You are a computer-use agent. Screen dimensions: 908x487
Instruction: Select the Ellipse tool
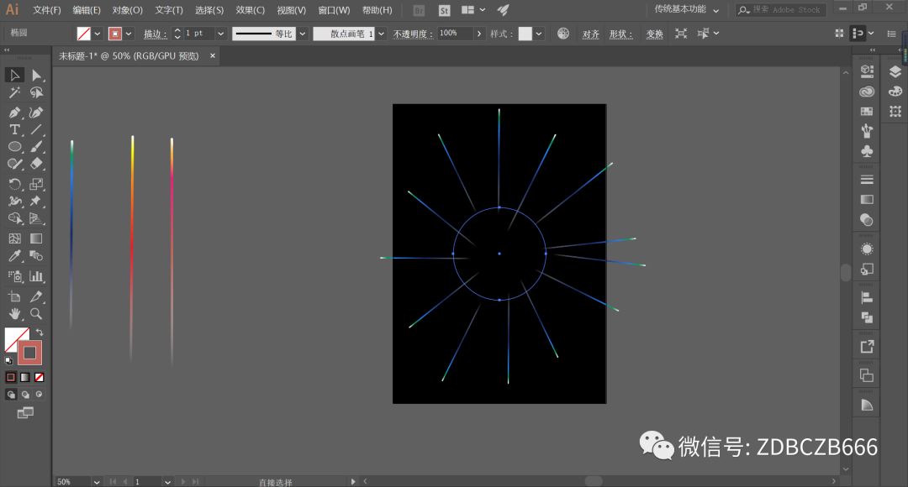pyautogui.click(x=14, y=147)
